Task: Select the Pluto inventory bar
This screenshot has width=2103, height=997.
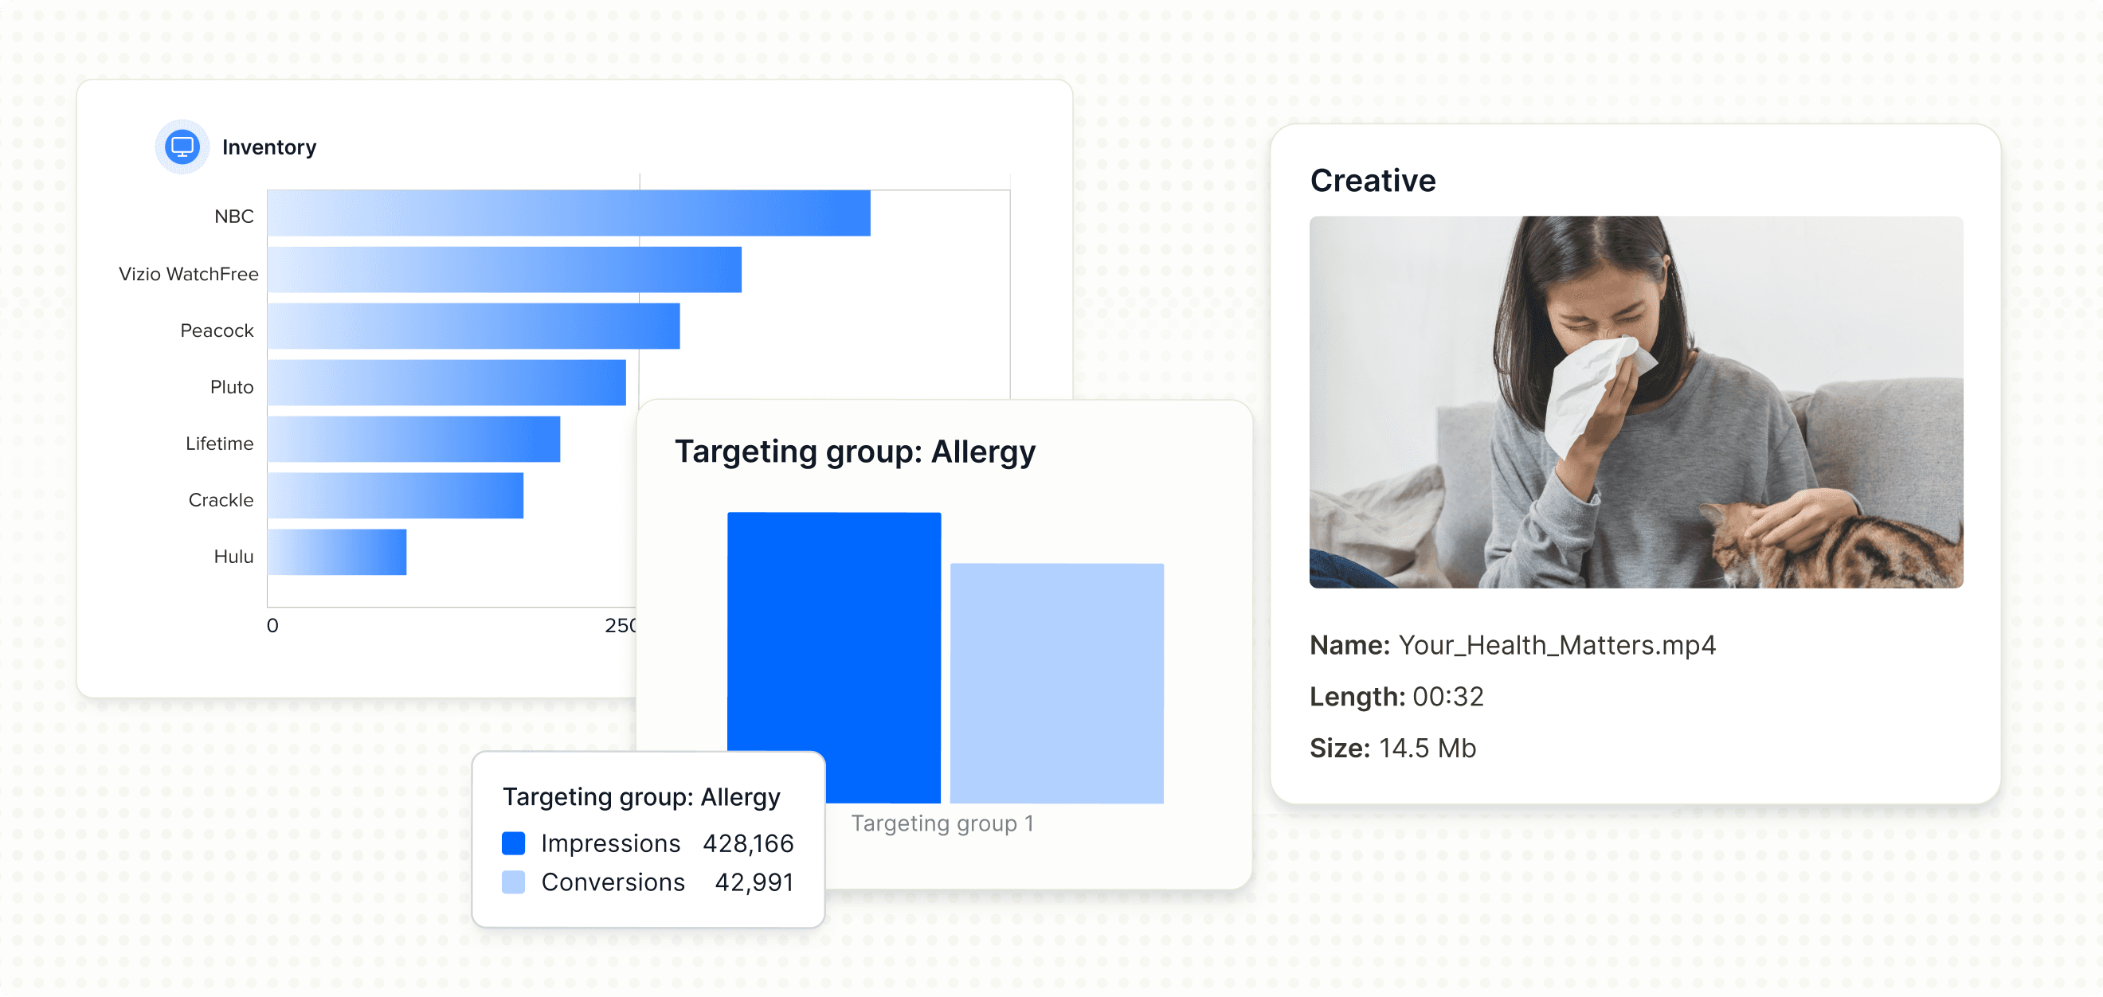Action: point(446,383)
